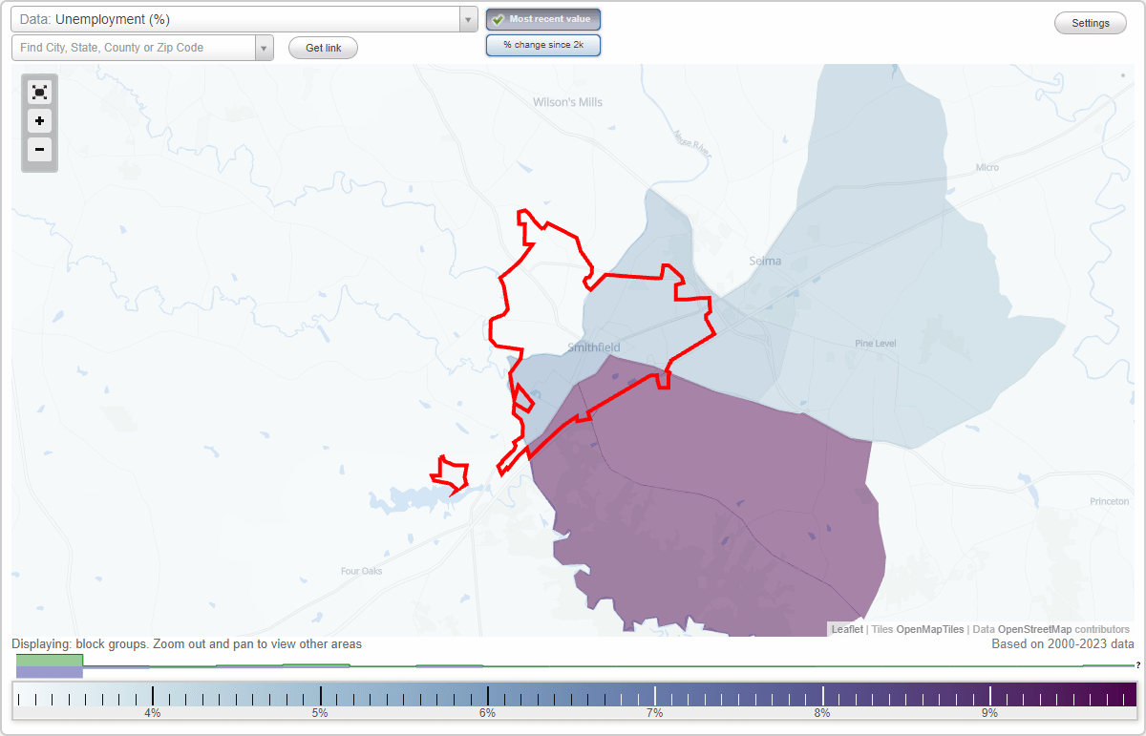Enable the % change since 2k view

click(542, 44)
